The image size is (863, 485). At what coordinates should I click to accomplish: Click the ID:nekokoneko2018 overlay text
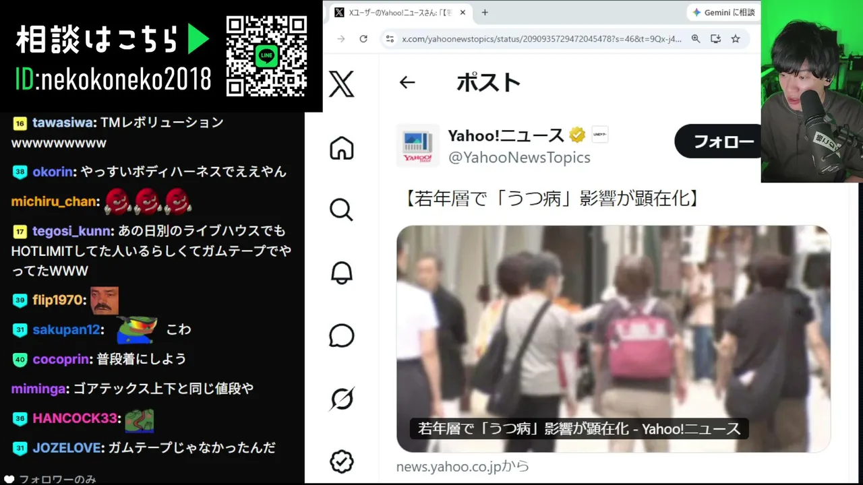[x=113, y=79]
